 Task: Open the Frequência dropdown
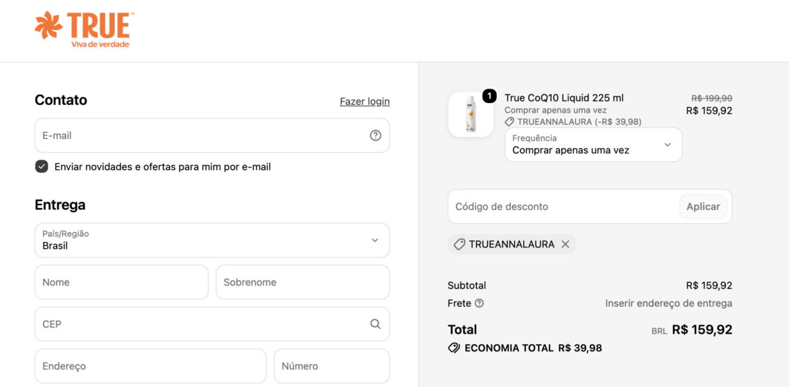(x=593, y=144)
